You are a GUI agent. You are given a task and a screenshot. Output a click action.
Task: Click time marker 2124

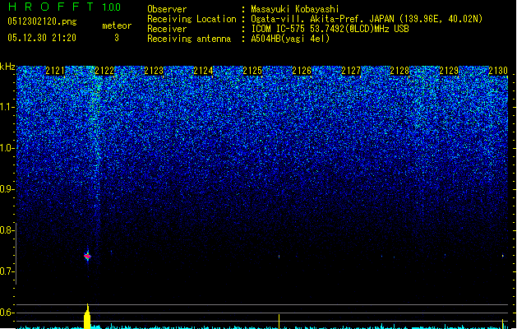[x=203, y=71]
